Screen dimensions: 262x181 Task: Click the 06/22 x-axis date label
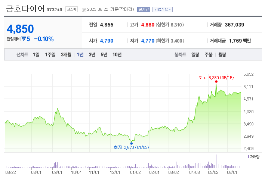coord(10,172)
